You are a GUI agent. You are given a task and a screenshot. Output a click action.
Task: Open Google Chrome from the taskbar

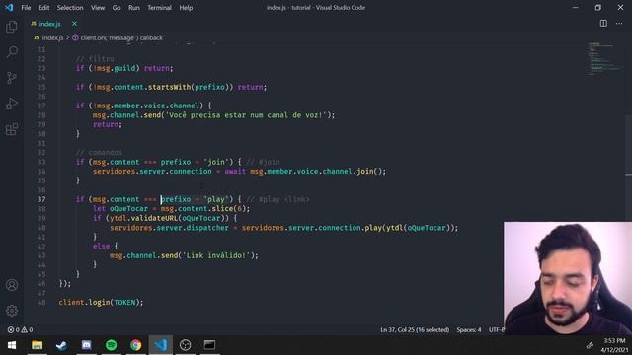(136, 345)
